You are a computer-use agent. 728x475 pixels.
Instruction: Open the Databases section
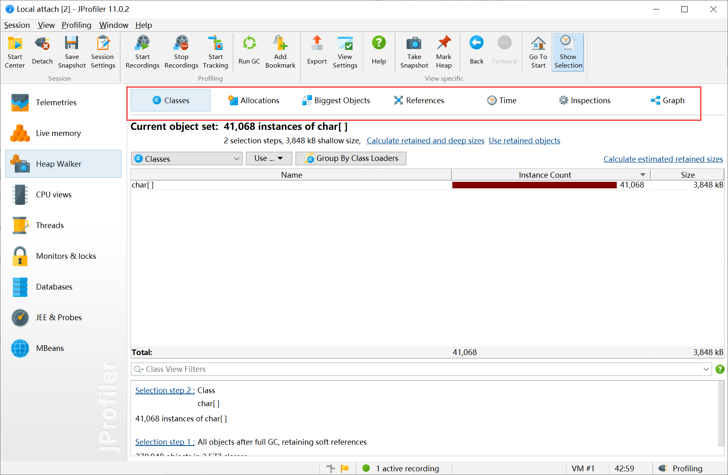tap(63, 287)
